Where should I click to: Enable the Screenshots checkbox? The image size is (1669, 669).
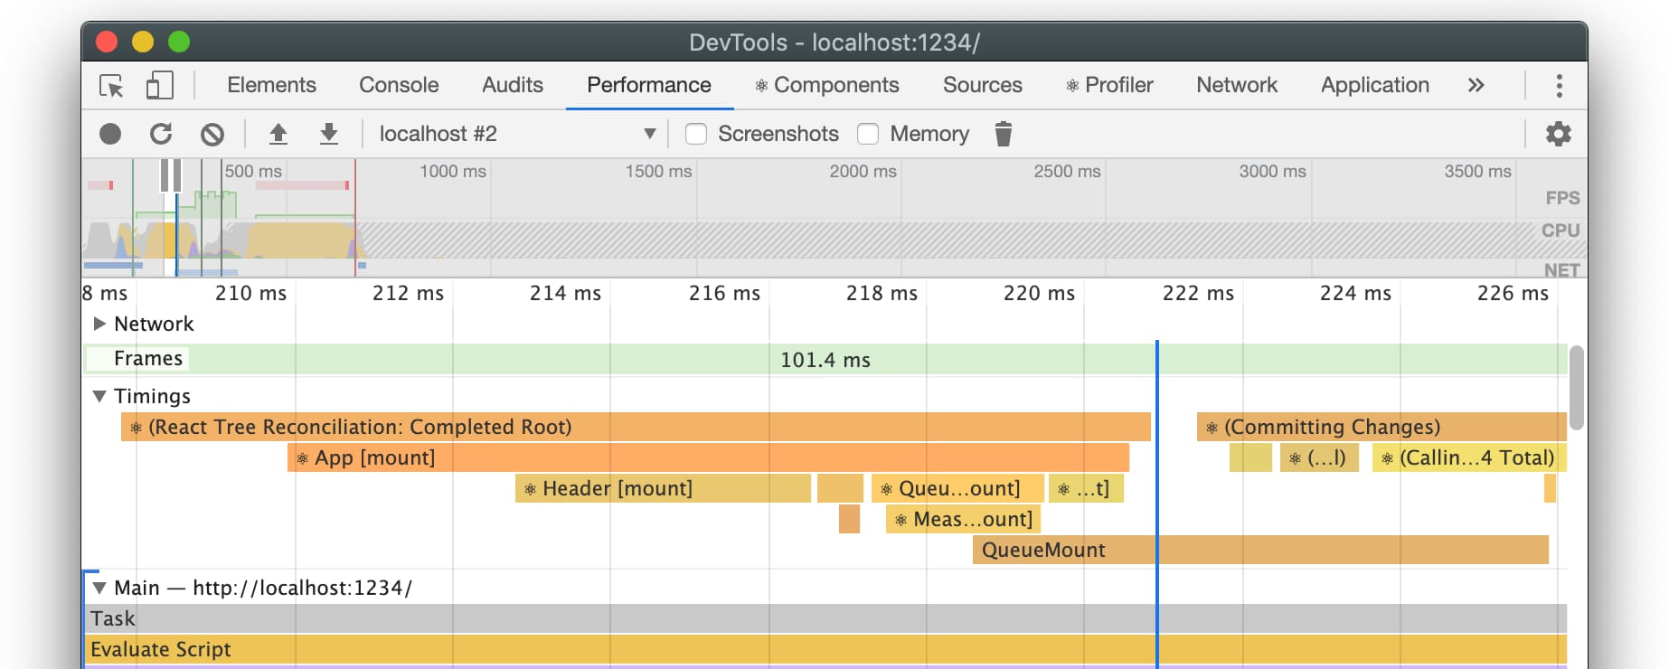pyautogui.click(x=696, y=134)
